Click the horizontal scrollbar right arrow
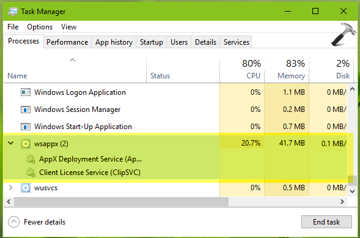 coord(342,202)
